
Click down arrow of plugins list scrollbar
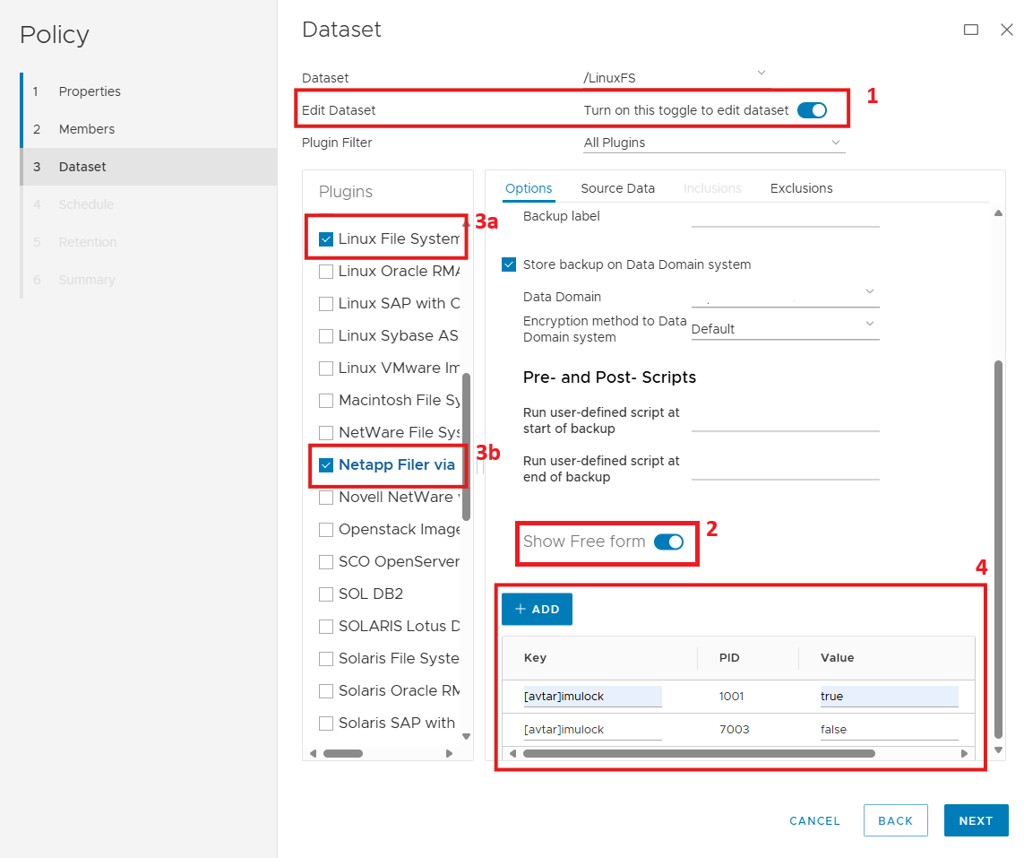[466, 737]
